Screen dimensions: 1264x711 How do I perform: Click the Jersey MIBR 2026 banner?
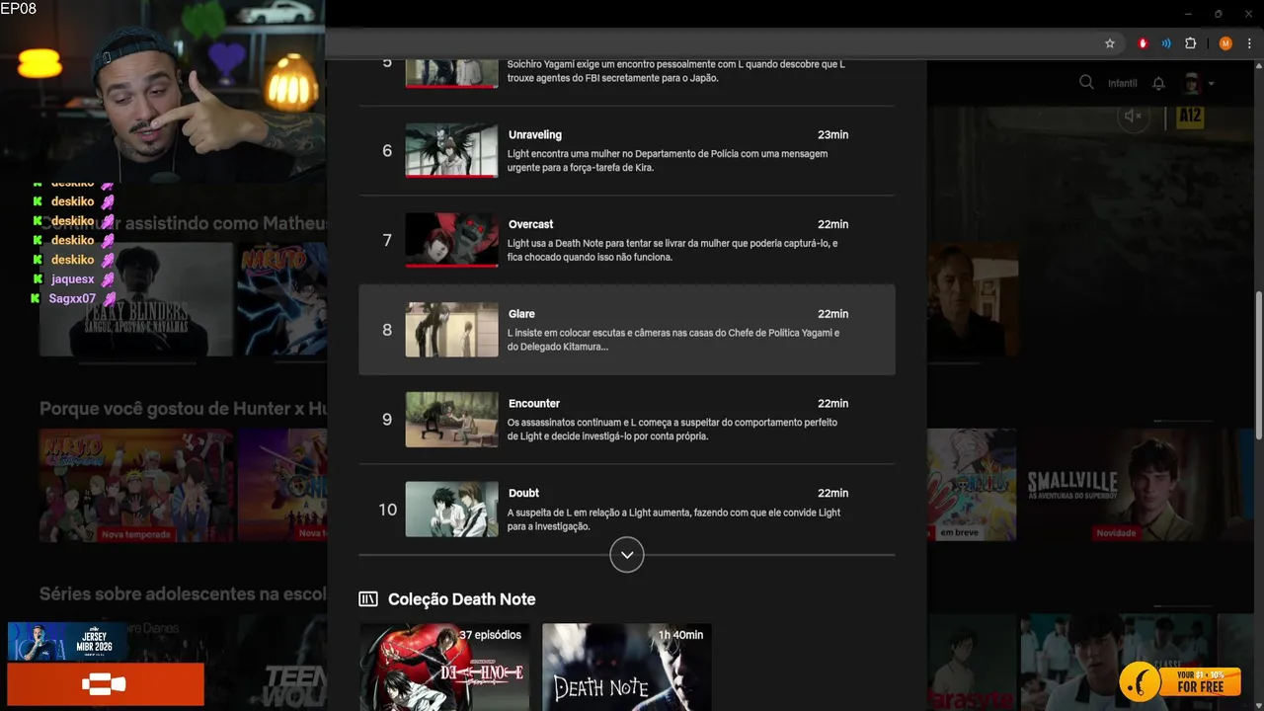click(67, 641)
